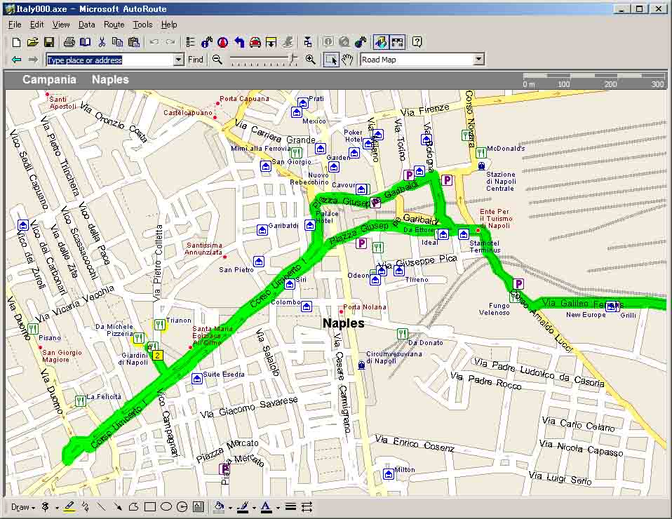Apply the line color pen swatch

tap(243, 508)
